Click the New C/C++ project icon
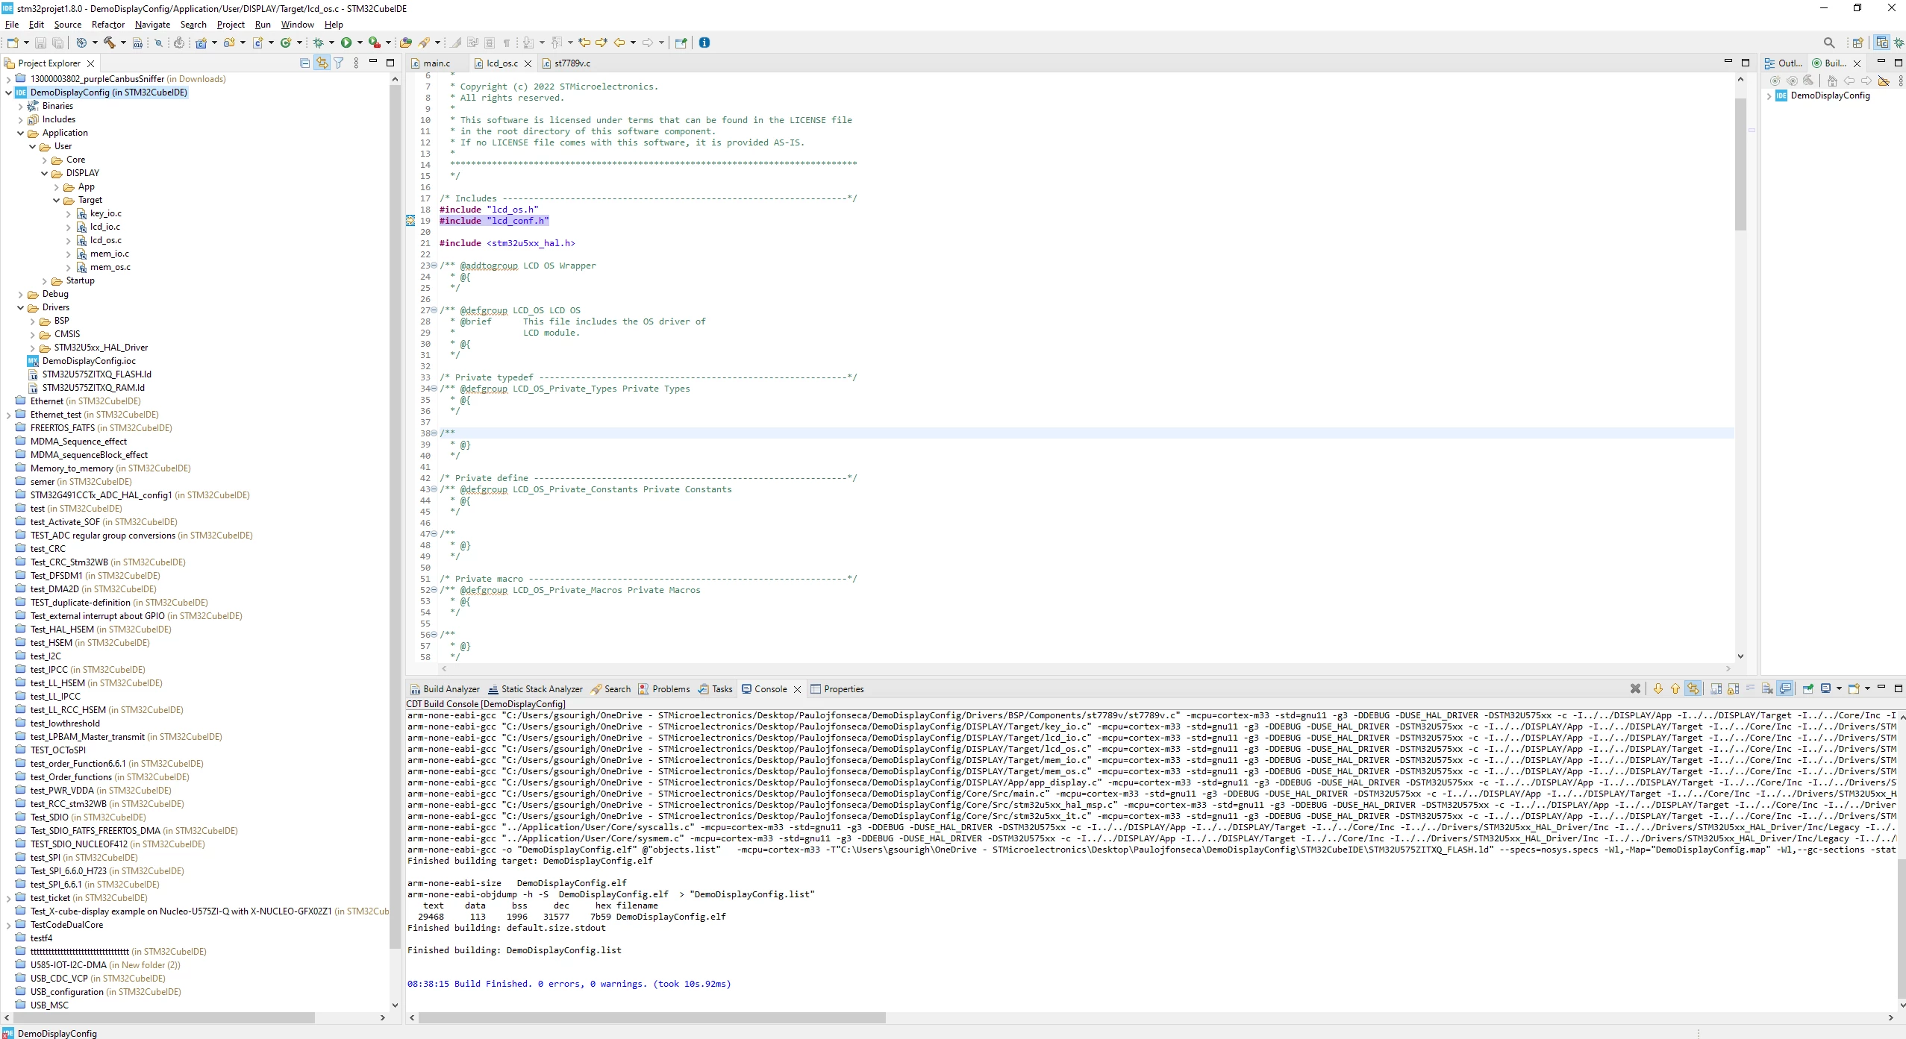1906x1039 pixels. [x=201, y=43]
